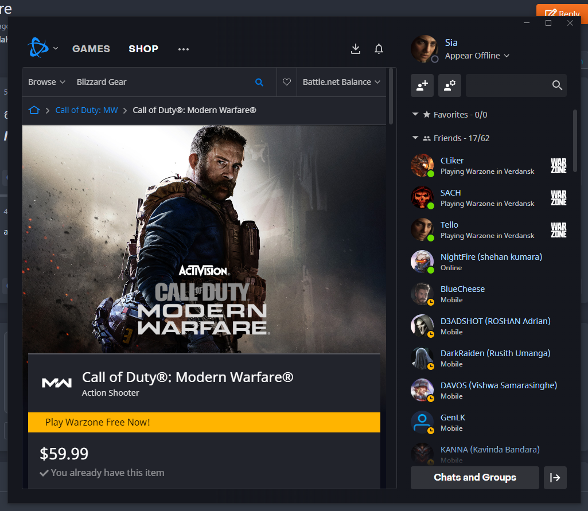
Task: Open friend settings icon with gear
Action: coord(450,85)
